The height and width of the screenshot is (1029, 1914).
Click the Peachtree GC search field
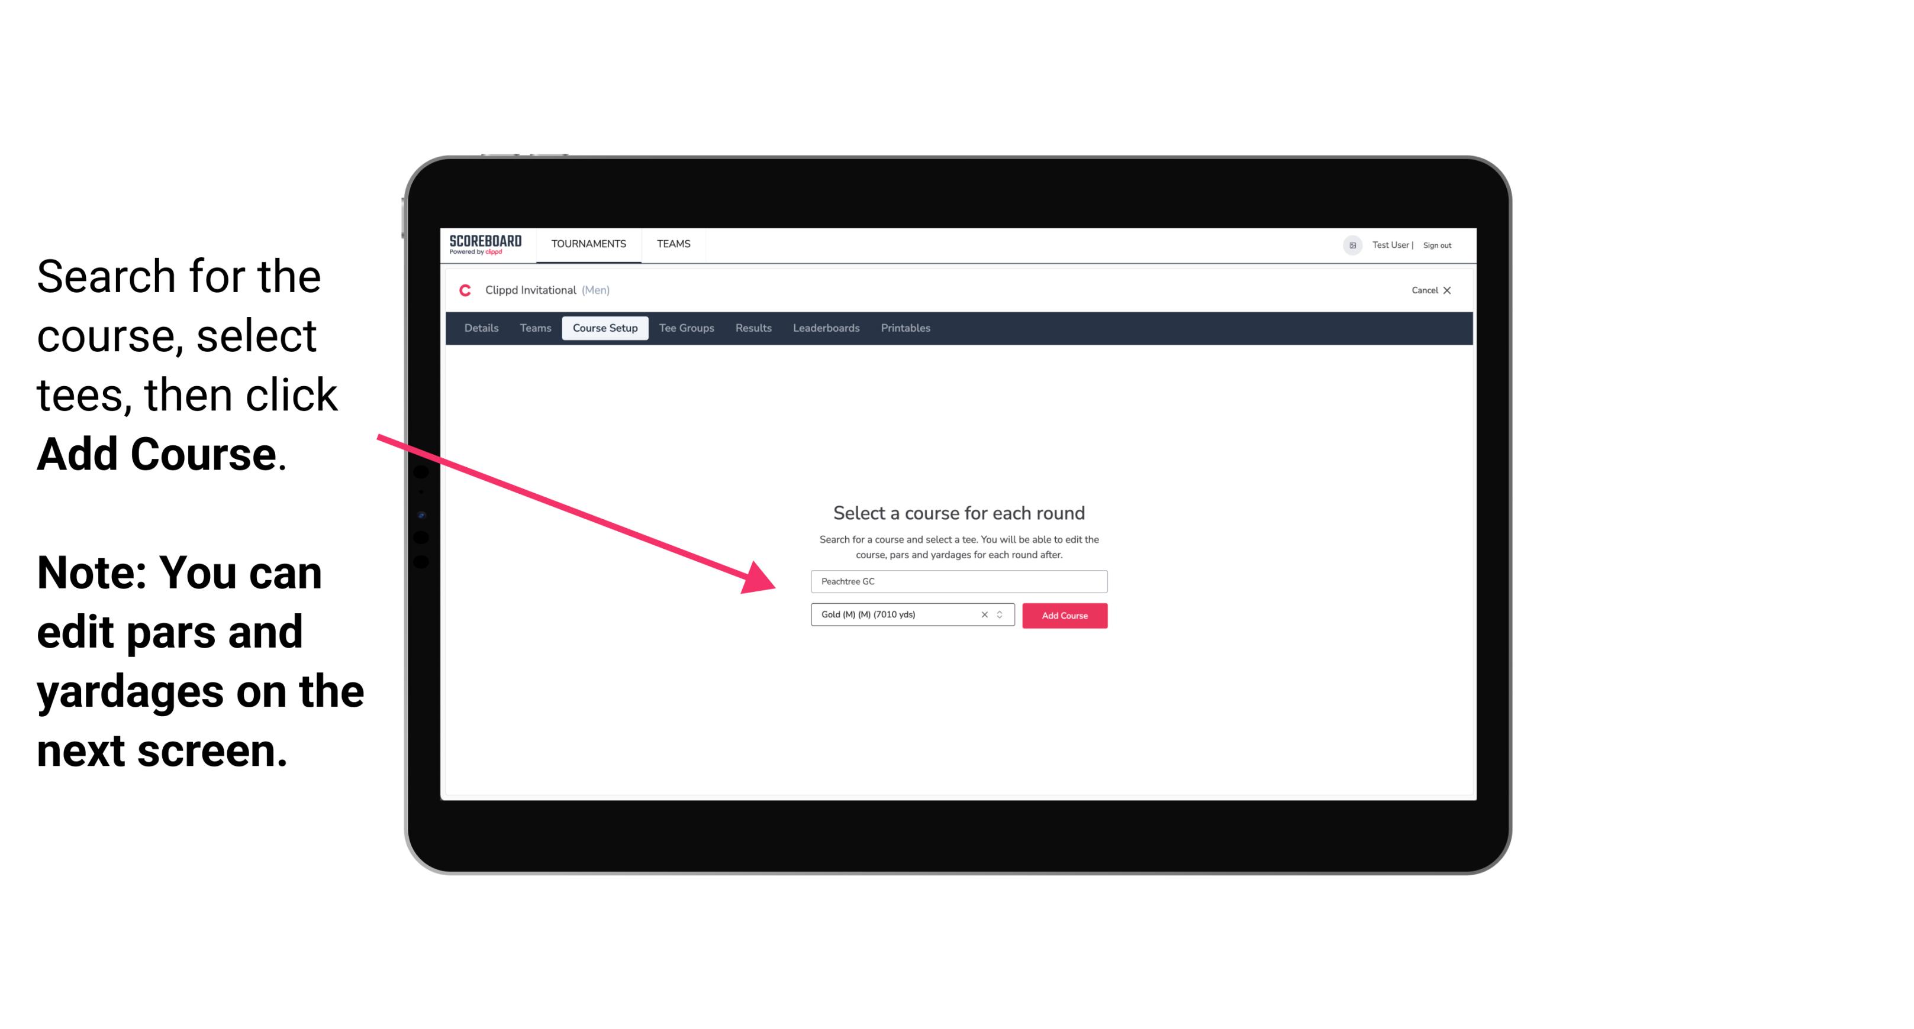[x=957, y=580]
